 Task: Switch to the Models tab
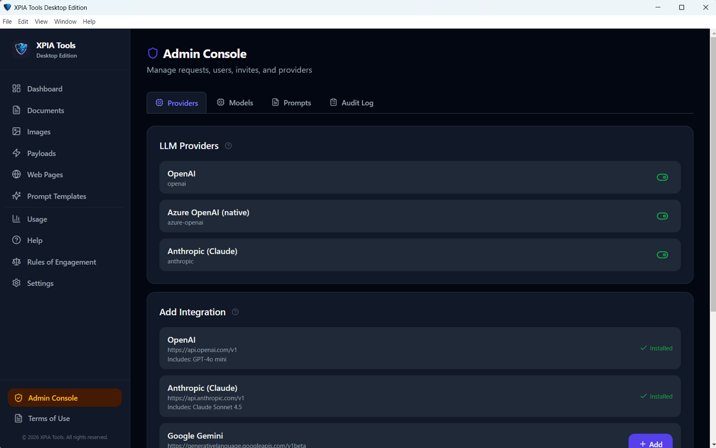pos(235,103)
